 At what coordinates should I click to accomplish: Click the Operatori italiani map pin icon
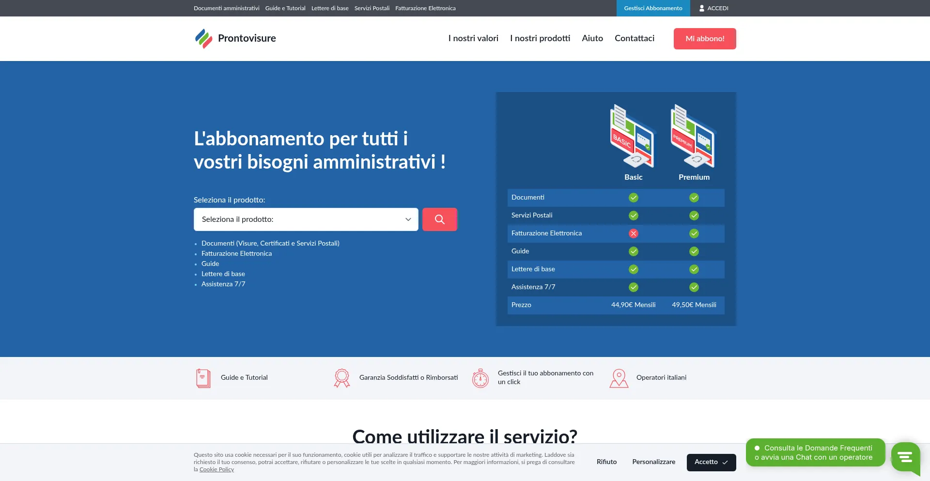point(619,378)
